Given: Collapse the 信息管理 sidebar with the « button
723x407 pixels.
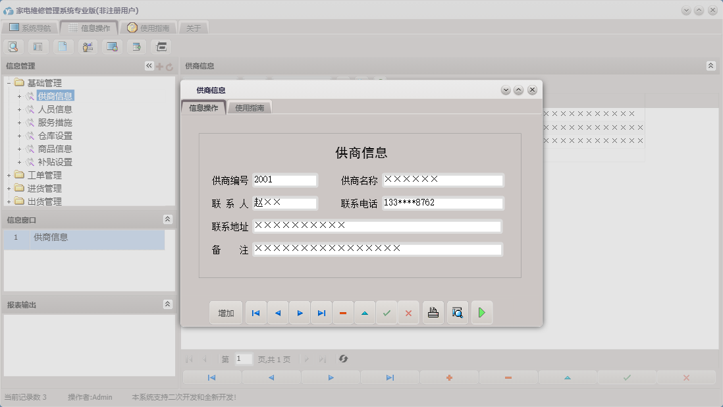Looking at the screenshot, I should click(x=148, y=65).
